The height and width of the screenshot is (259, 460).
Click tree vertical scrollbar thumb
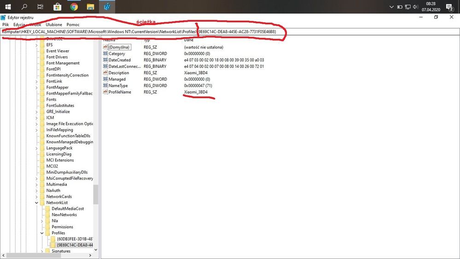click(x=96, y=194)
